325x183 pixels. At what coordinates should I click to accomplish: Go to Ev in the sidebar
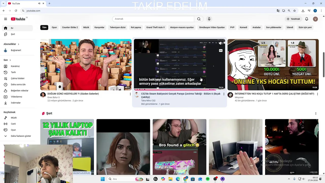coord(17,28)
